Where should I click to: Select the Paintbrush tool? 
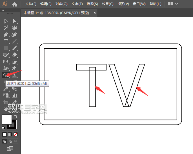pos(14,48)
